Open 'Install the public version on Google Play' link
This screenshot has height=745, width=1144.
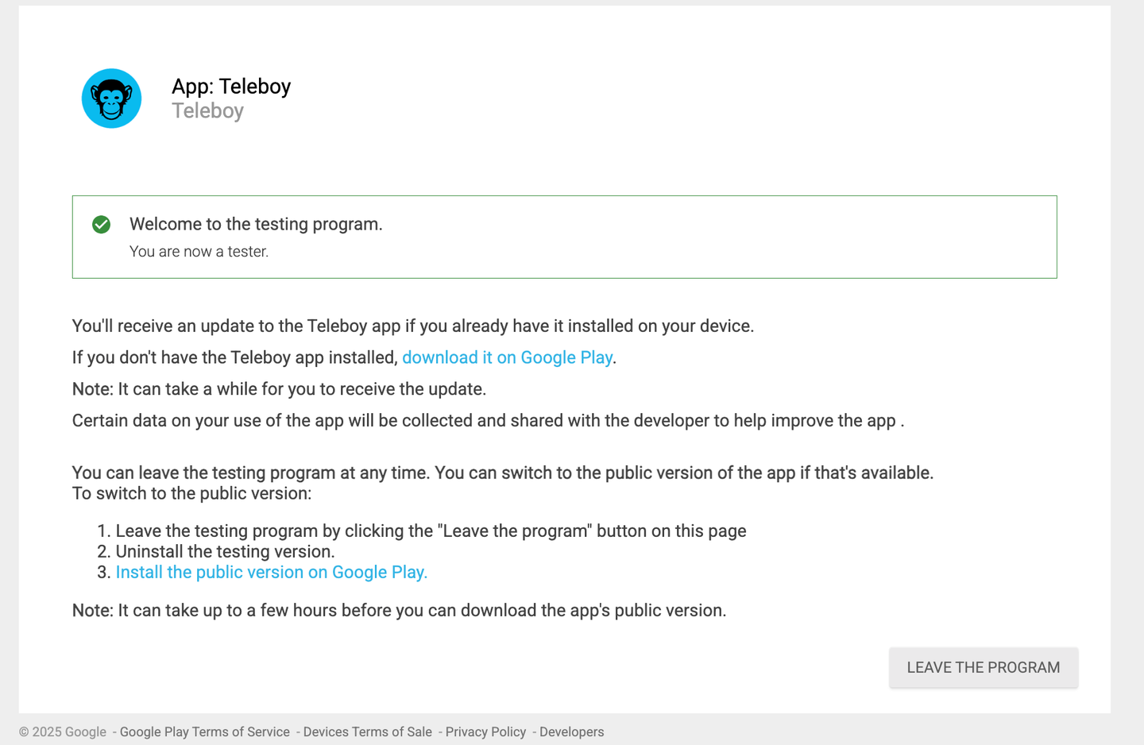click(x=272, y=572)
